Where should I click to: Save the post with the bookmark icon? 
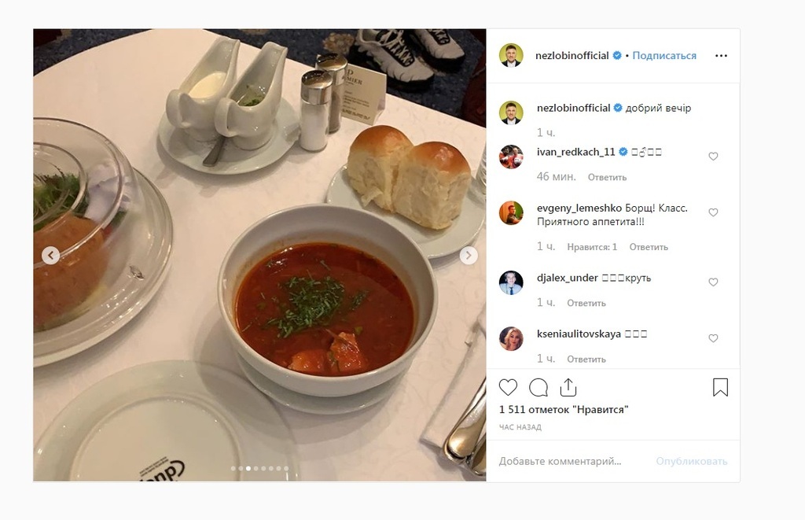coord(720,387)
